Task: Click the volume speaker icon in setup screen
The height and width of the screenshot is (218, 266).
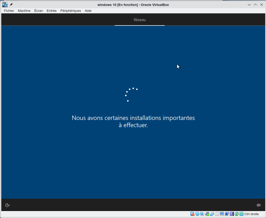Action: point(259,205)
